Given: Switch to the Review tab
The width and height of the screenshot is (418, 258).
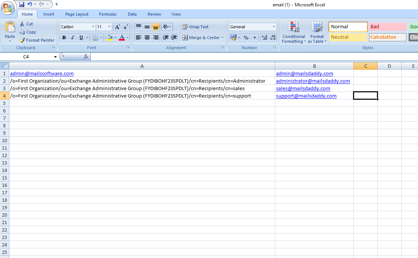Looking at the screenshot, I should [154, 14].
